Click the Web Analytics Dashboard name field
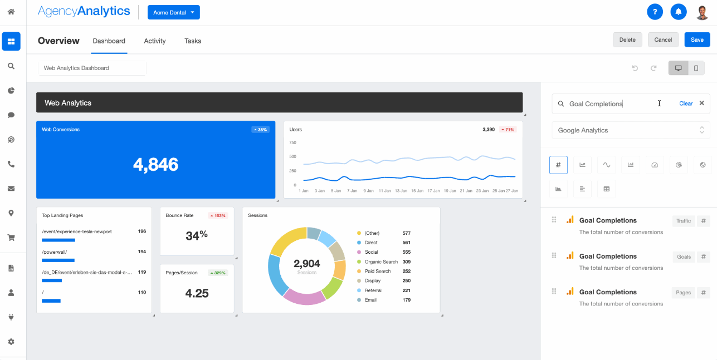The image size is (717, 360). (92, 67)
